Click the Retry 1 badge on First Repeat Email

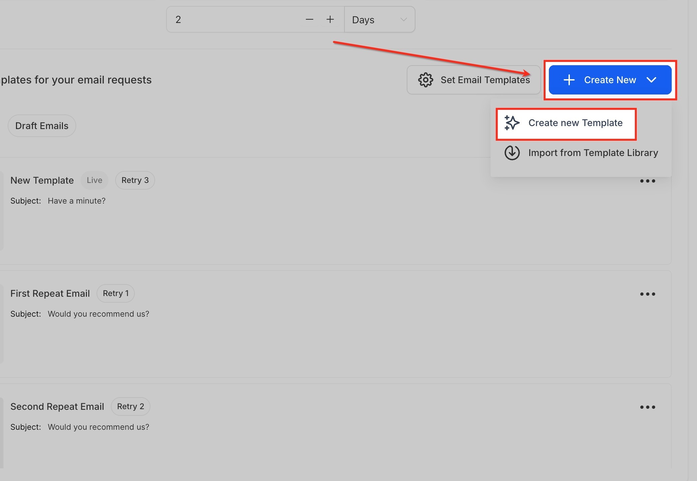click(x=116, y=293)
